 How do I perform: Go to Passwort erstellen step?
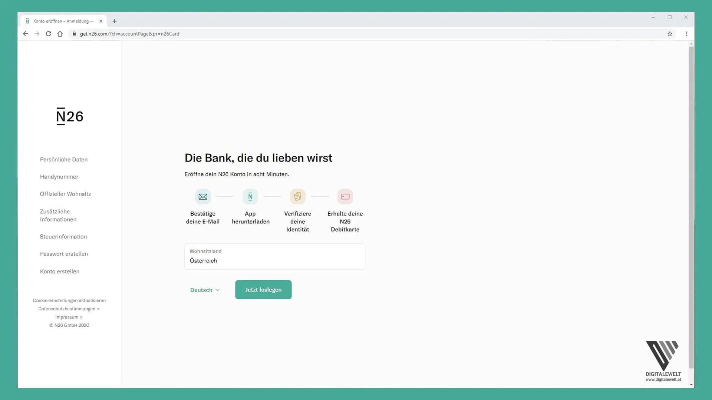64,254
